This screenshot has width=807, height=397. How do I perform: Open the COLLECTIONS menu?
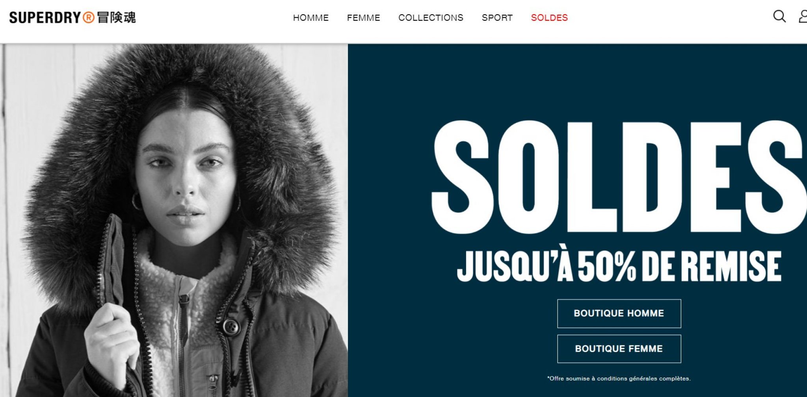tap(431, 18)
